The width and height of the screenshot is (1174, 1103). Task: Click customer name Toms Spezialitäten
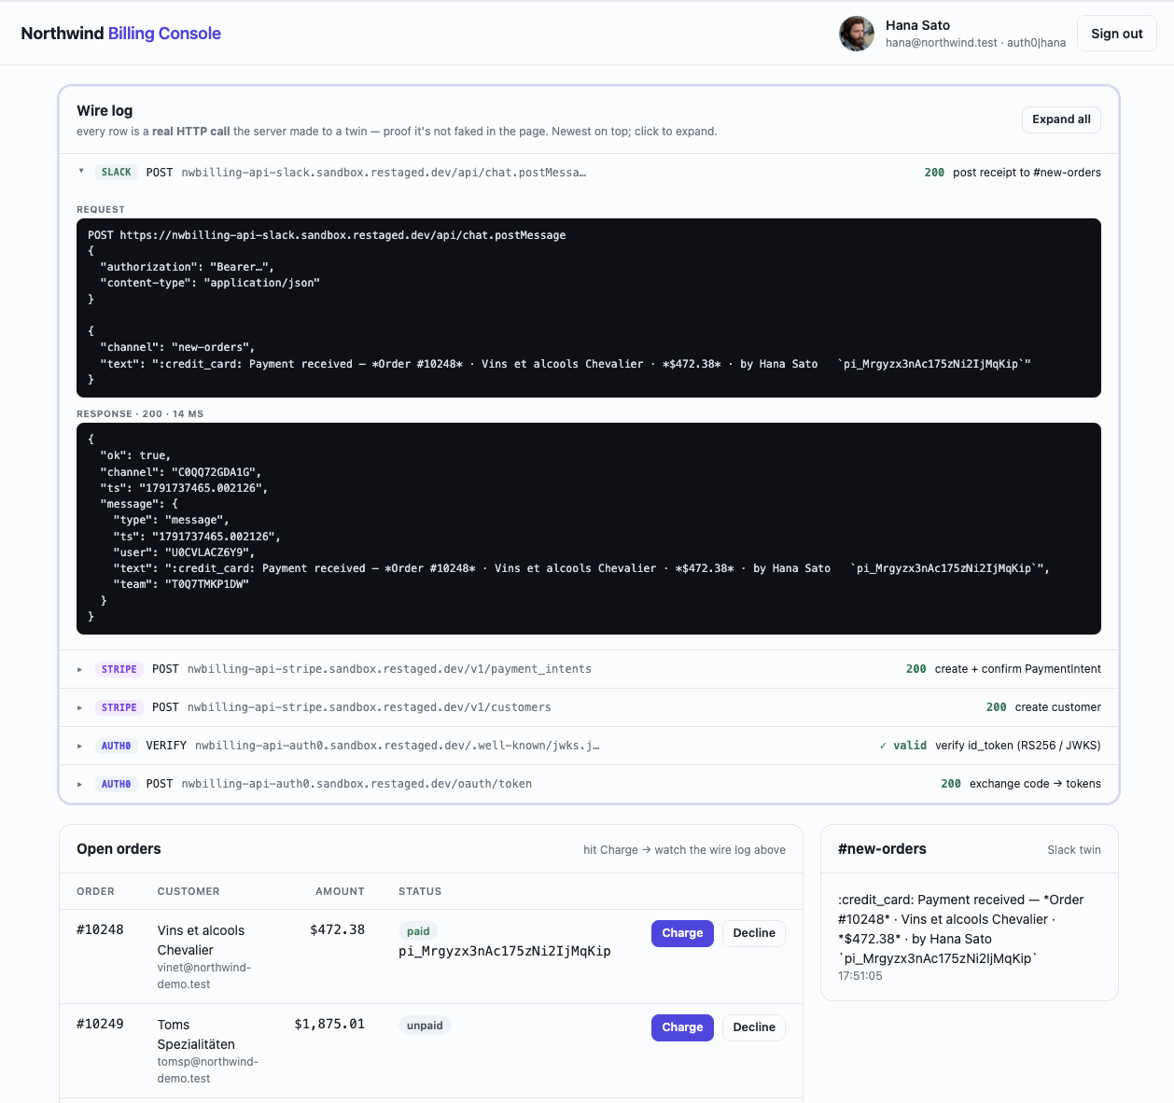(196, 1035)
